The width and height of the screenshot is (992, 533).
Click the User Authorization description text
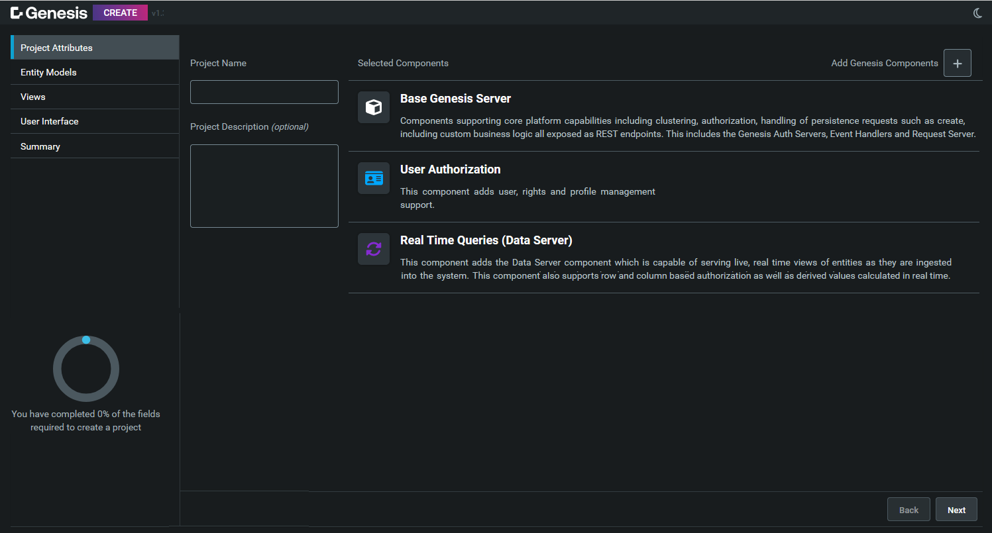point(527,198)
